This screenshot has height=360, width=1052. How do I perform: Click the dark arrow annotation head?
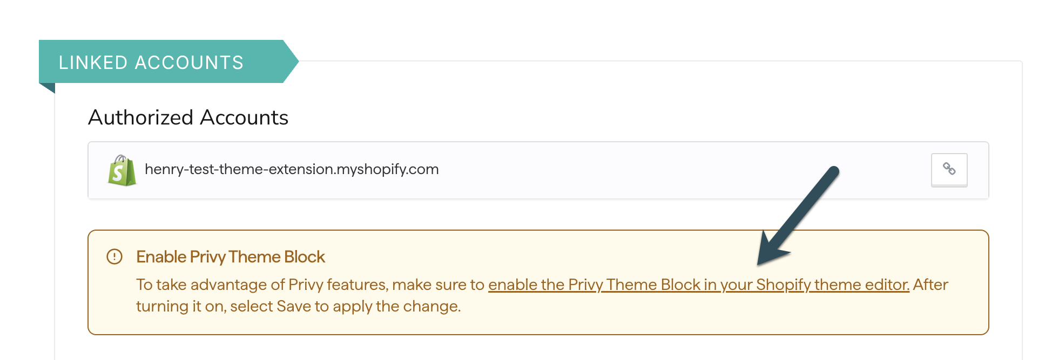[771, 249]
